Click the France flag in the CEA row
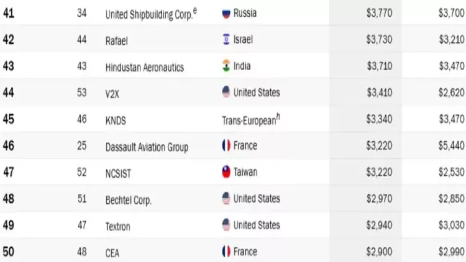The image size is (466, 262). [x=226, y=252]
